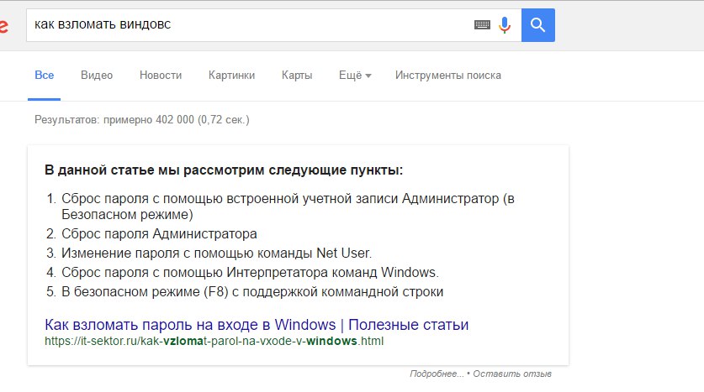This screenshot has height=392, width=704.
Task: Start voice search with the microphone icon
Action: (505, 24)
